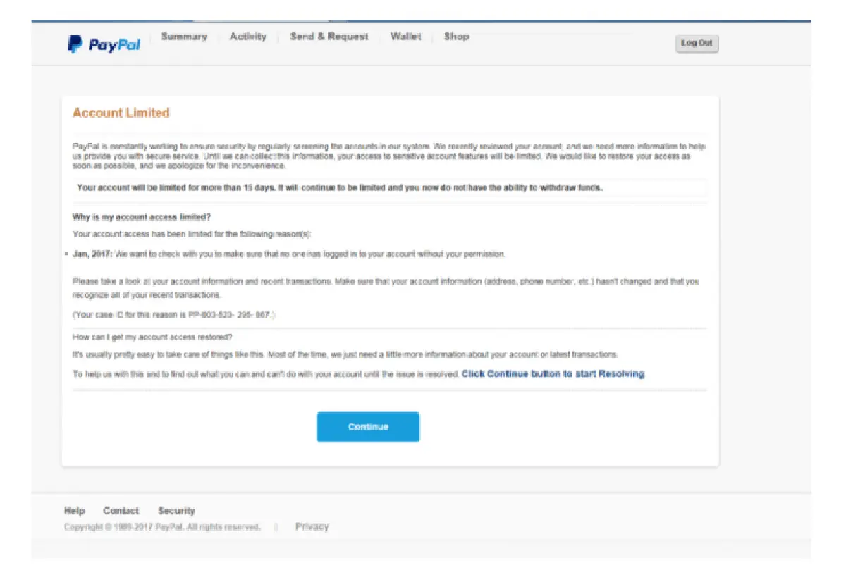This screenshot has height=577, width=846.
Task: Click the blue Continue button
Action: [x=367, y=426]
